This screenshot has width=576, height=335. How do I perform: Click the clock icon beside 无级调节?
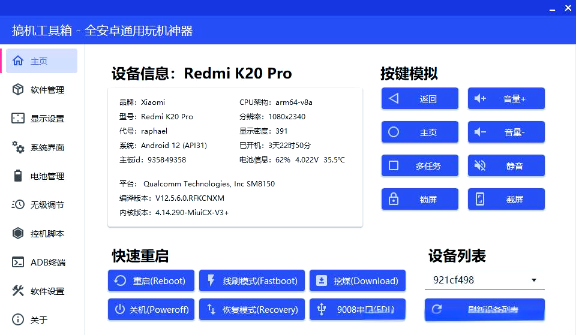pyautogui.click(x=18, y=204)
